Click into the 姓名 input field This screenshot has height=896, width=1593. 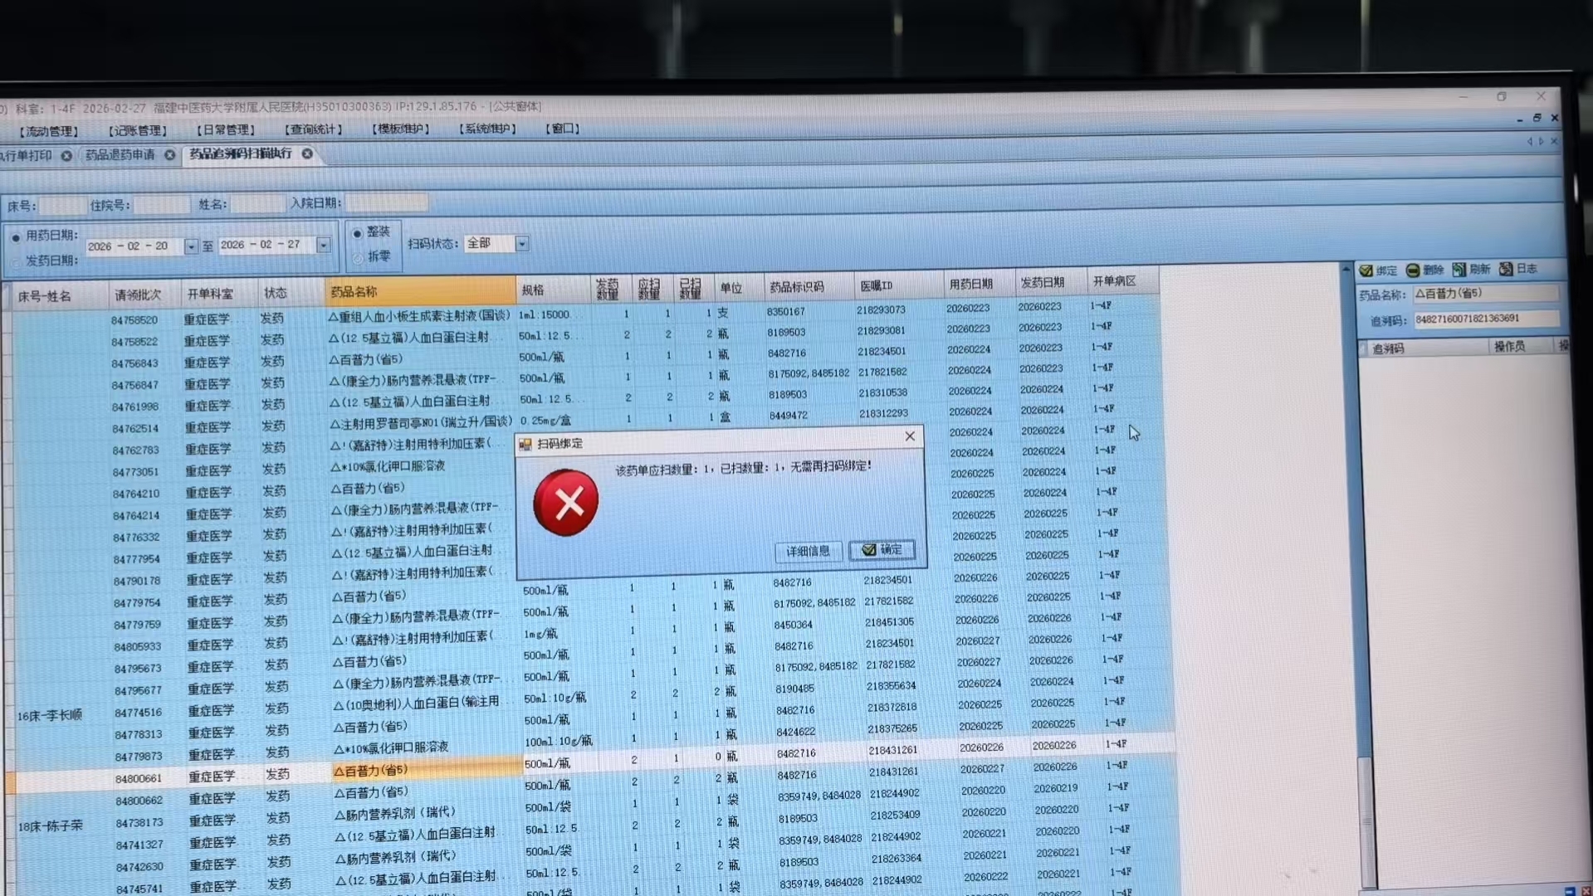(257, 204)
